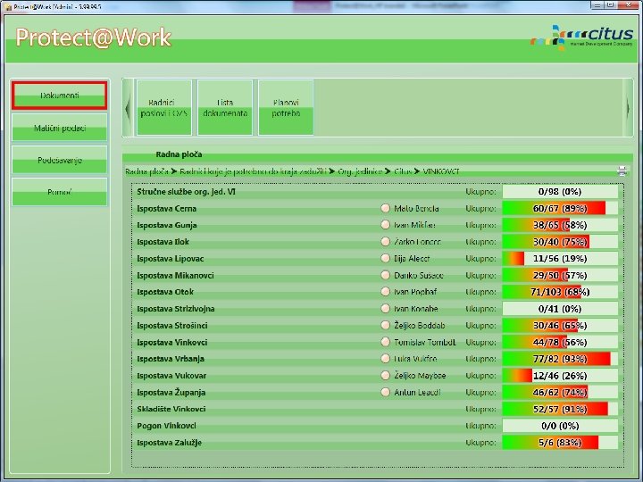Click the person icon in Ispostava Mikanovci row

[385, 275]
